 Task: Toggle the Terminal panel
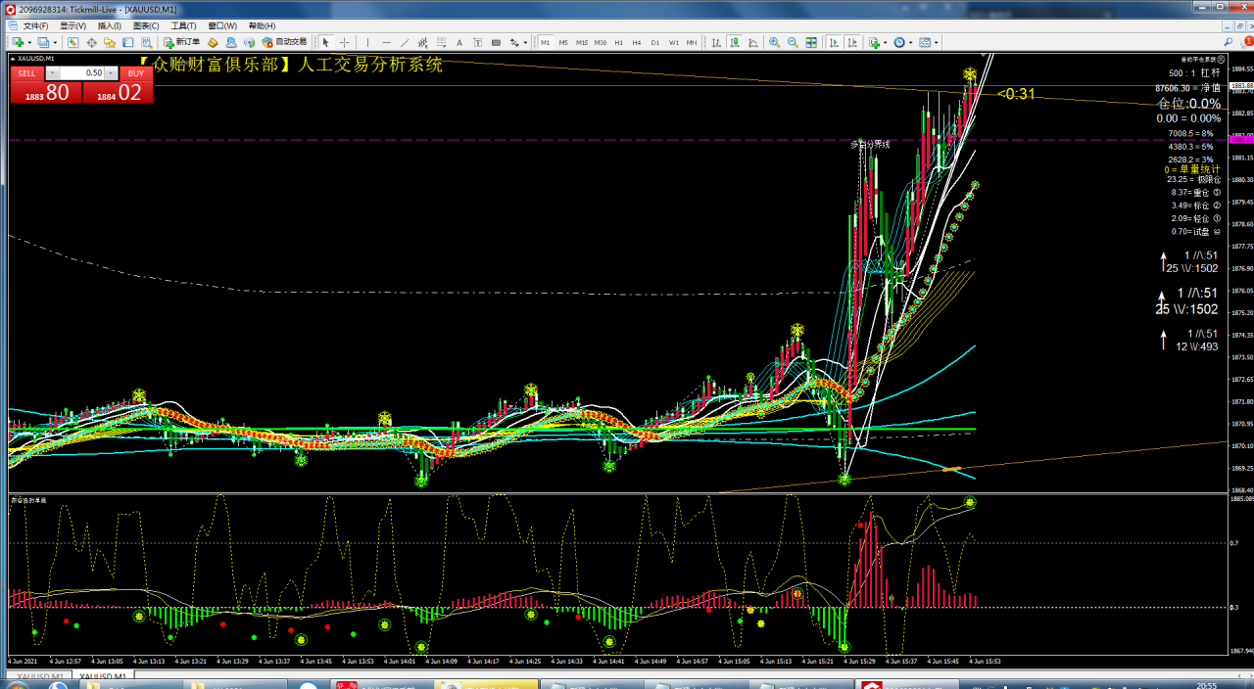point(127,42)
